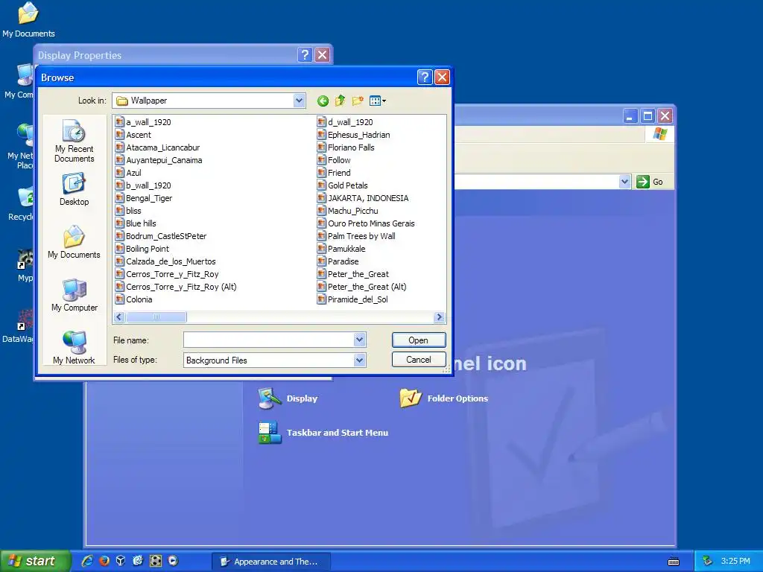Select the Ascent wallpaper file
The height and width of the screenshot is (572, 763).
[x=133, y=135]
